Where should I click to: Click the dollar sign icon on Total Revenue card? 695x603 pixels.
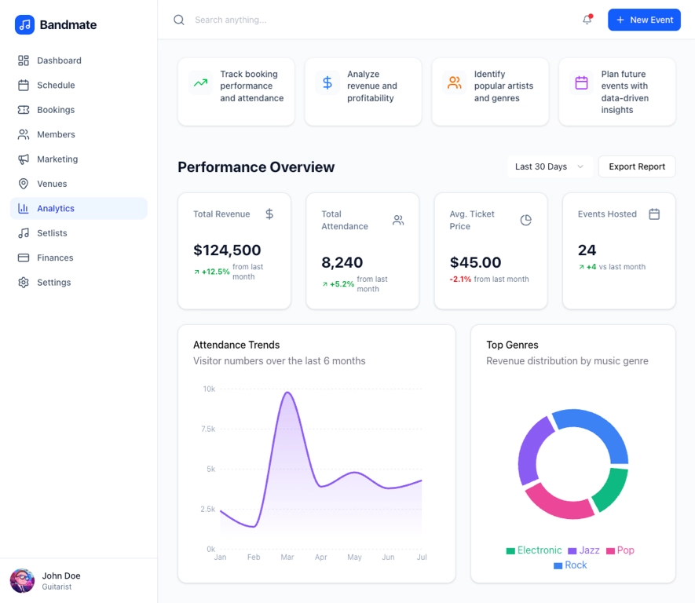pos(269,214)
